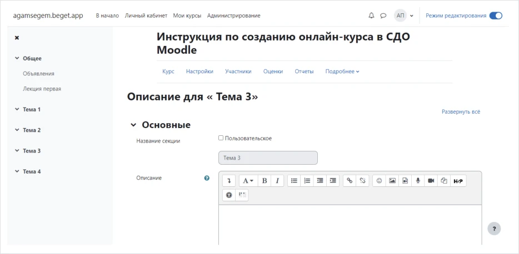Click the Тема 3 section name field

[268, 158]
